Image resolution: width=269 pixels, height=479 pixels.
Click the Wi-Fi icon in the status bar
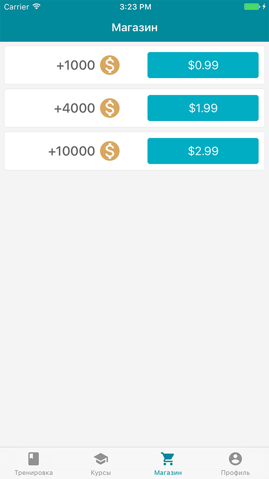pyautogui.click(x=37, y=7)
